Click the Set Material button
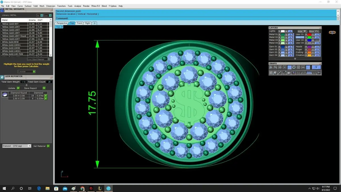 (x=41, y=146)
